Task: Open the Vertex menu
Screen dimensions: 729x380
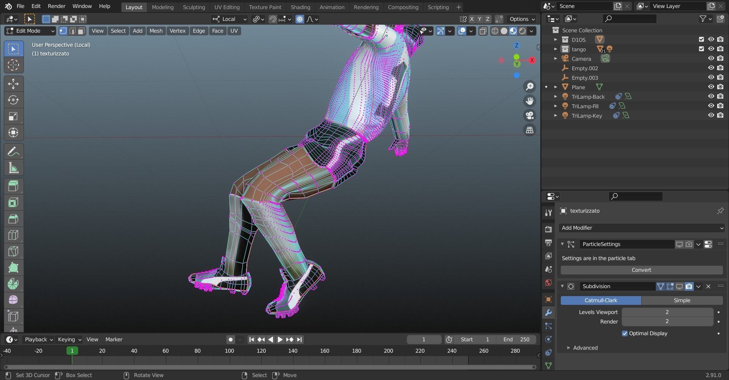Action: click(x=177, y=31)
